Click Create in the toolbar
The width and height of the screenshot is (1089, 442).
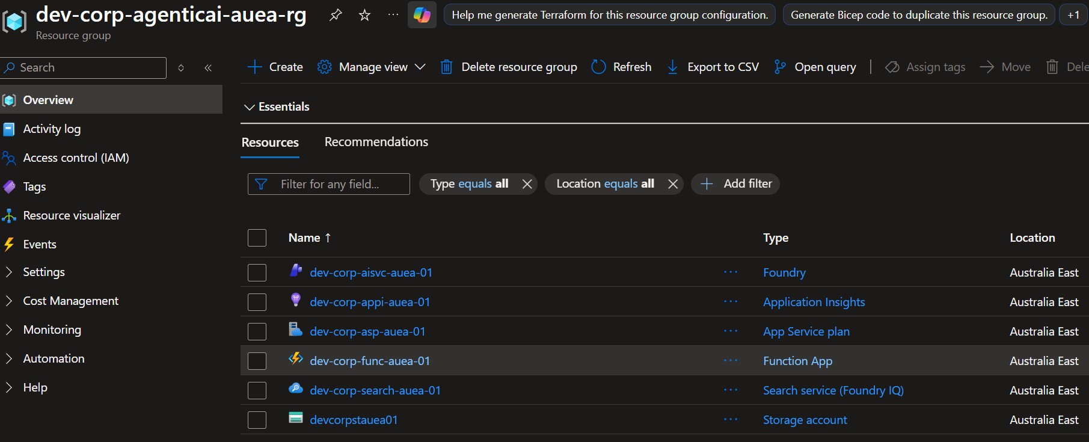(275, 67)
